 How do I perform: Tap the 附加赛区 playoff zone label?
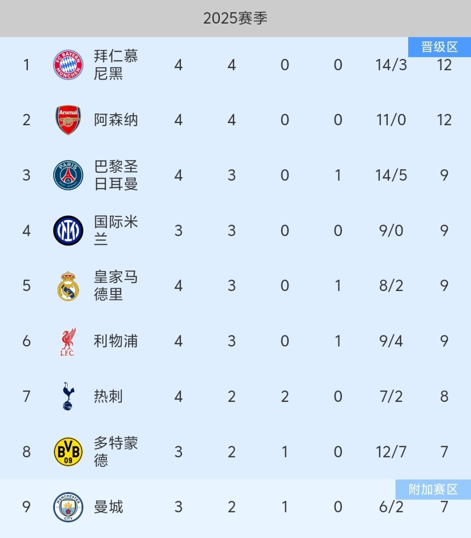[433, 489]
